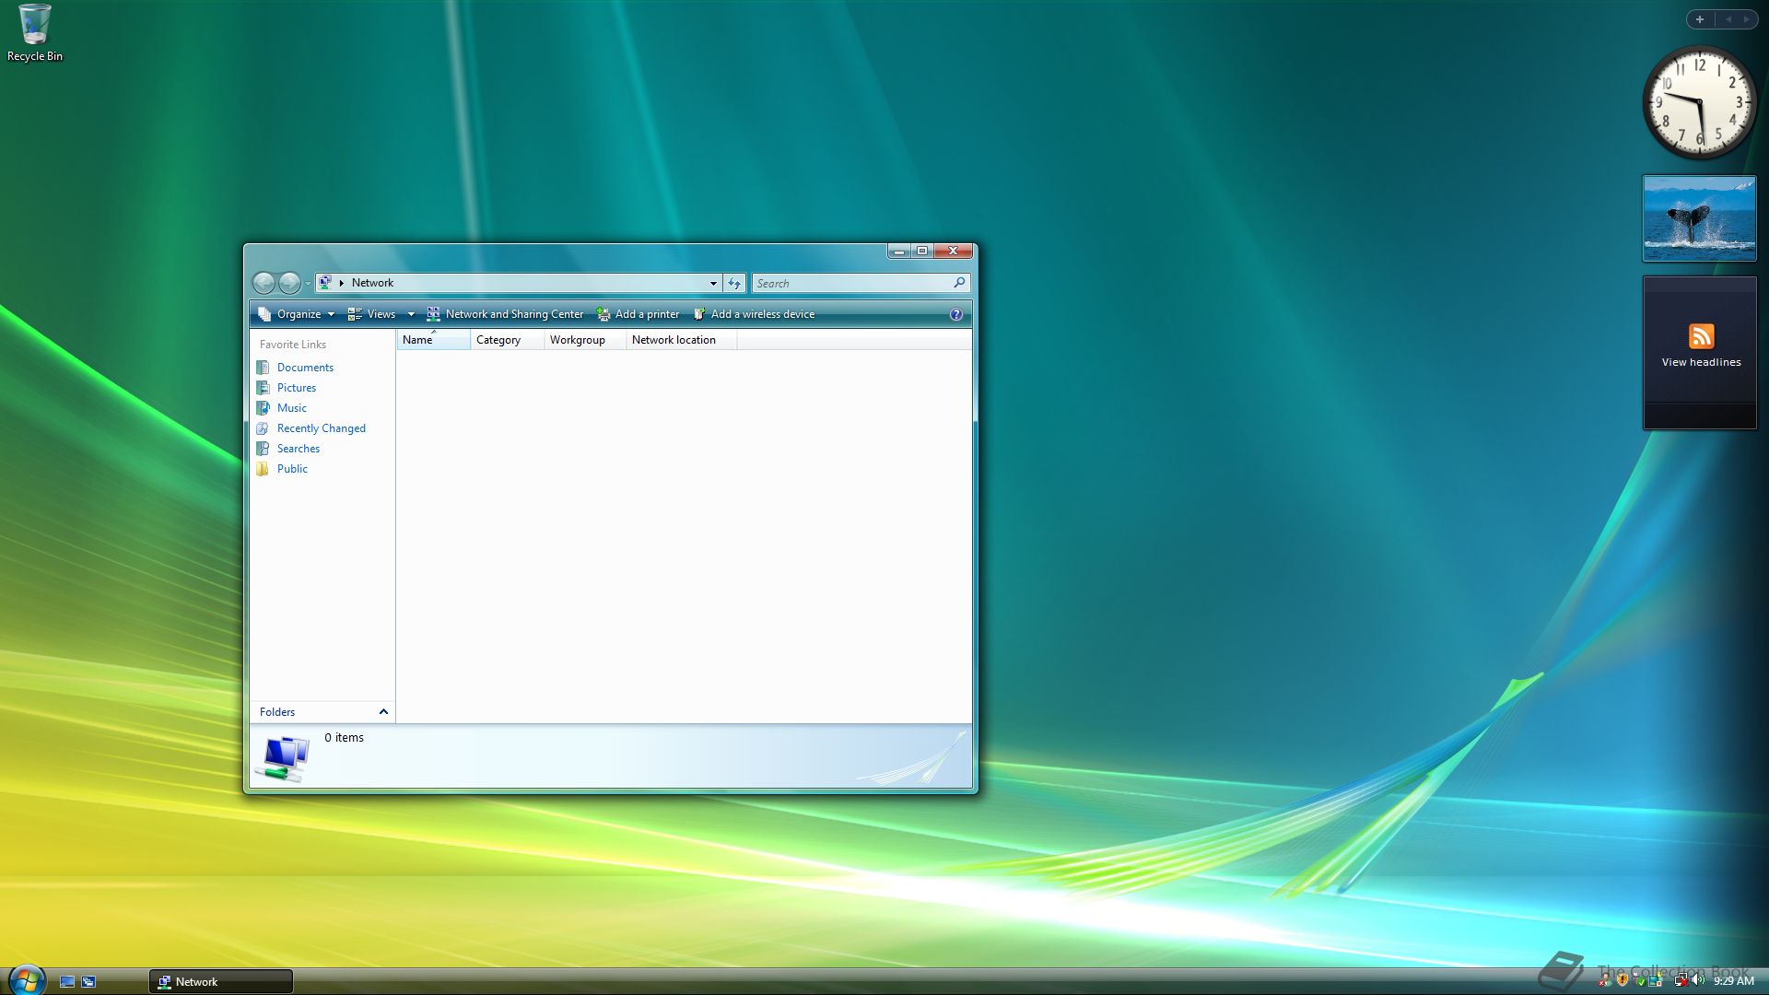Click the refresh button beside address bar

point(734,283)
